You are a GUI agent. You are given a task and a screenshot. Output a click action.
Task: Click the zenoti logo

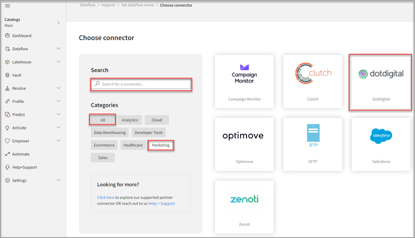[244, 199]
